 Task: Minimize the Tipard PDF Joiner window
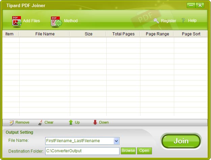tap(191, 5)
